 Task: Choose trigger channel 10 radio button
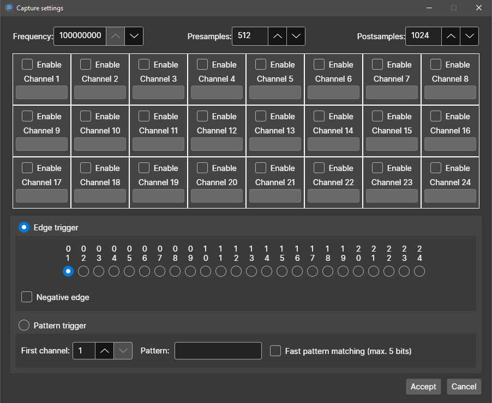point(206,271)
